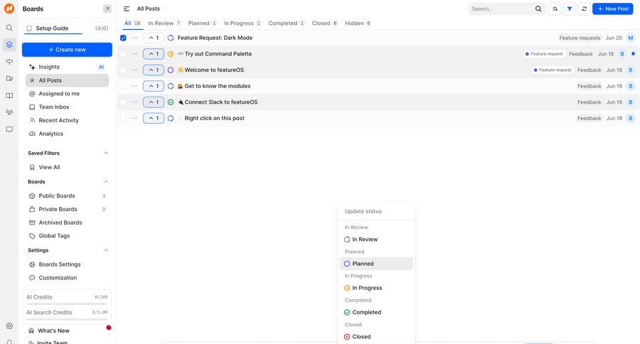Switch to the Closed tab
640x344 pixels.
coord(324,23)
